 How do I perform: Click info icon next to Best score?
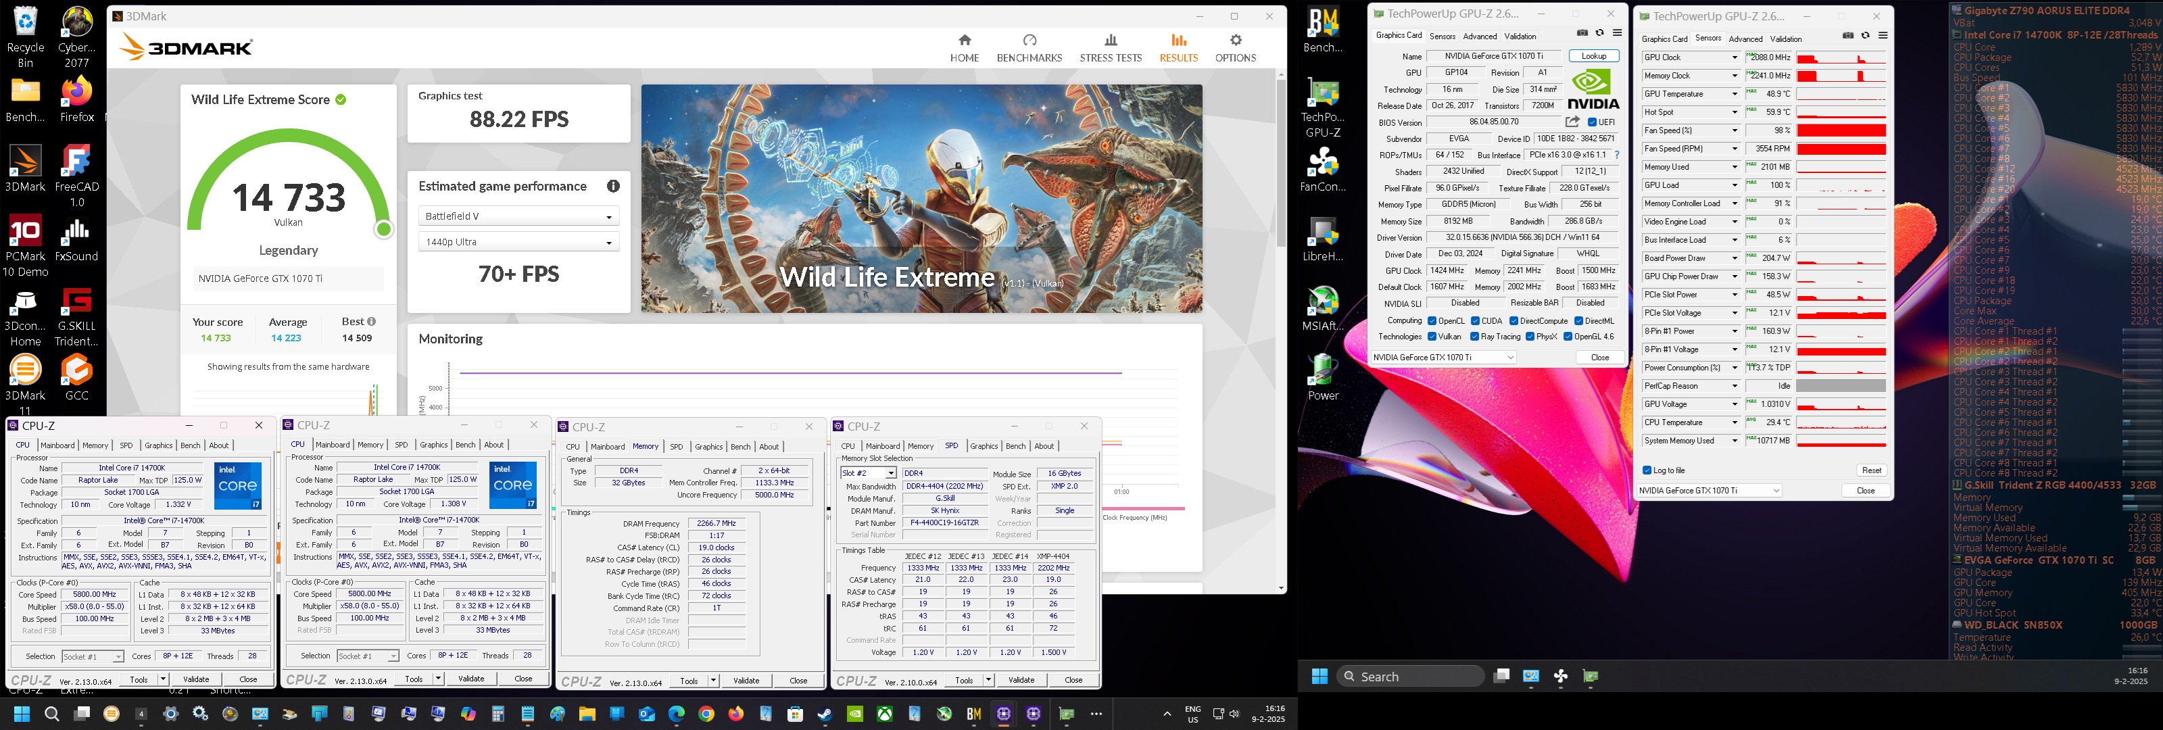(x=372, y=321)
